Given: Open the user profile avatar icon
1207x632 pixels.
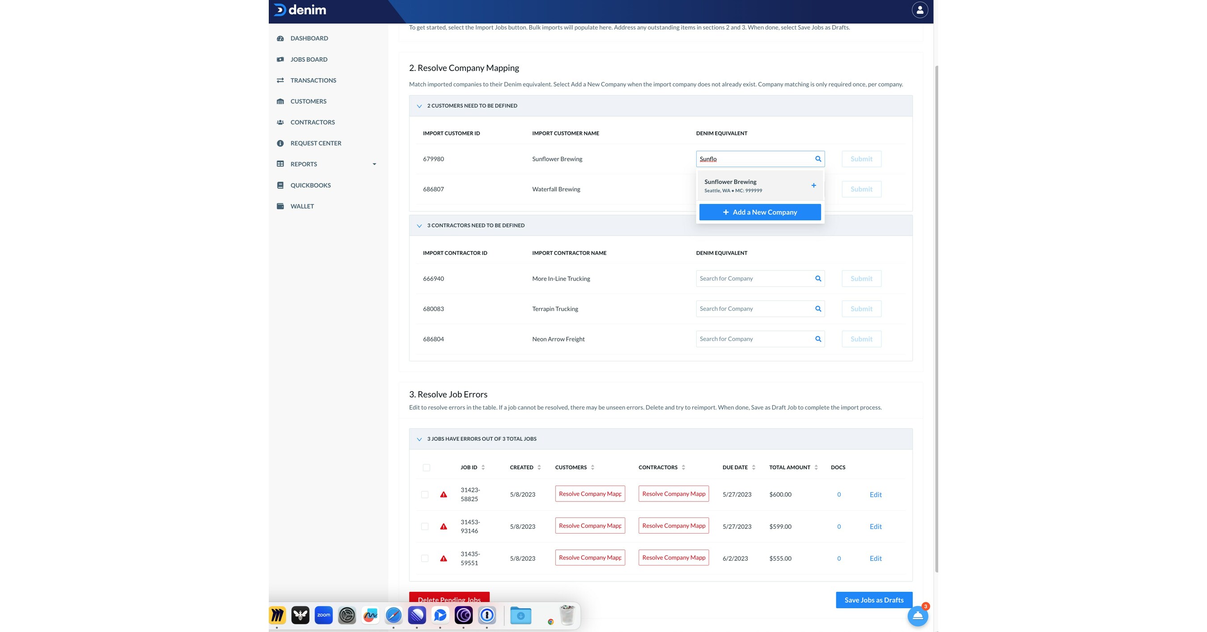Looking at the screenshot, I should click(x=919, y=9).
